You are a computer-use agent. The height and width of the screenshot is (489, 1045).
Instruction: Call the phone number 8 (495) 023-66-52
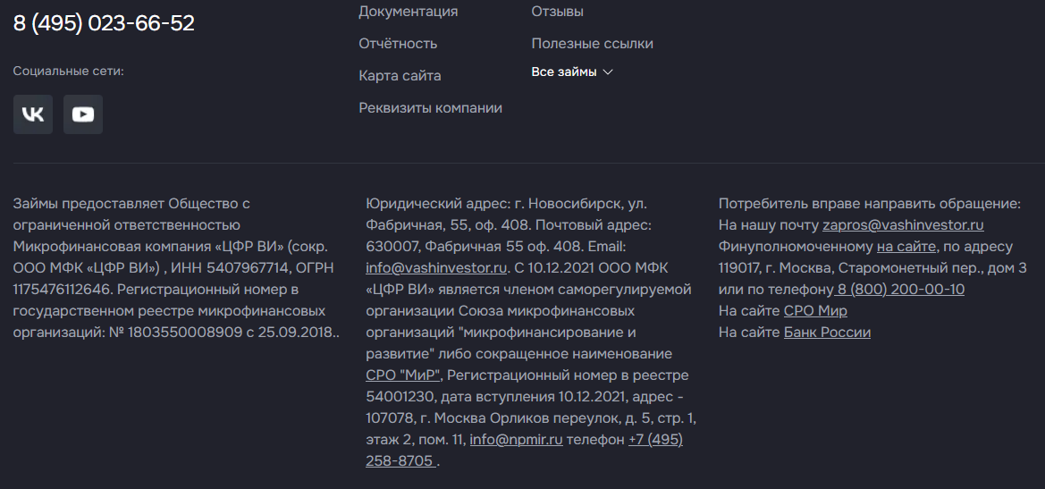[x=104, y=23]
